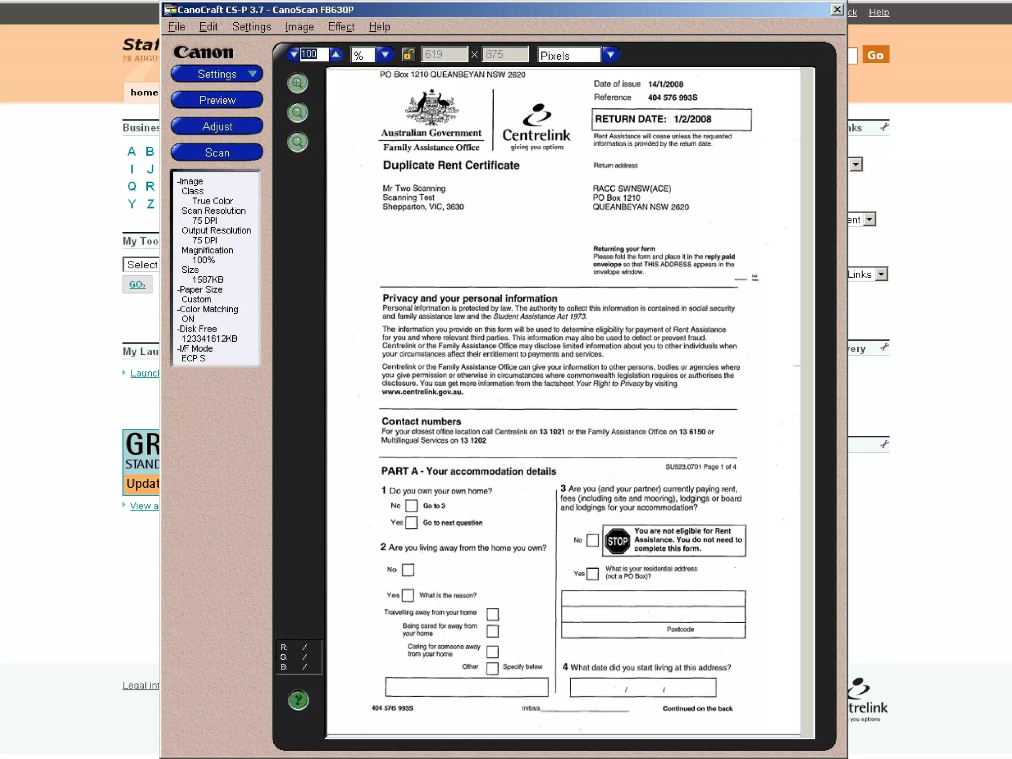Image resolution: width=1012 pixels, height=759 pixels.
Task: Select the 'Magnification' info row
Action: [207, 251]
